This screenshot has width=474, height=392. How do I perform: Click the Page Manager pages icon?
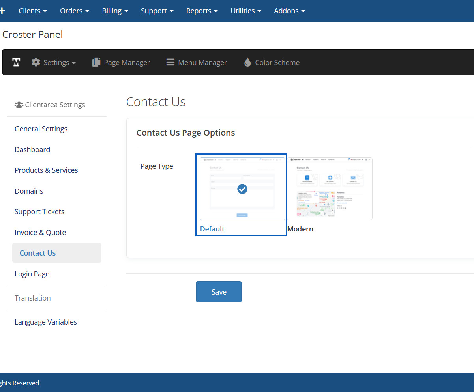96,62
